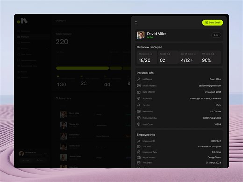Screen dimensions: 243x182
Task: Click the info icon next to Attendance
Action: click(151, 54)
